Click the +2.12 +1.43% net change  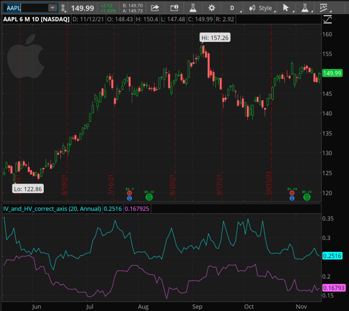click(x=108, y=8)
